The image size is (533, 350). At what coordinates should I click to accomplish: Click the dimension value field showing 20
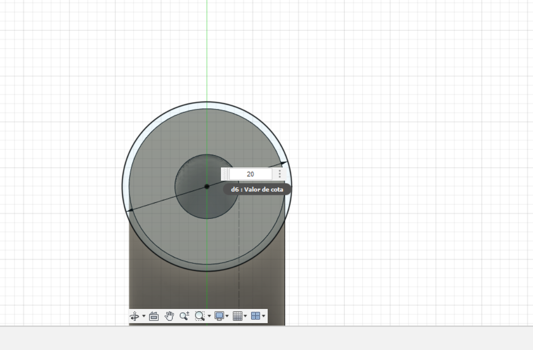pos(251,174)
